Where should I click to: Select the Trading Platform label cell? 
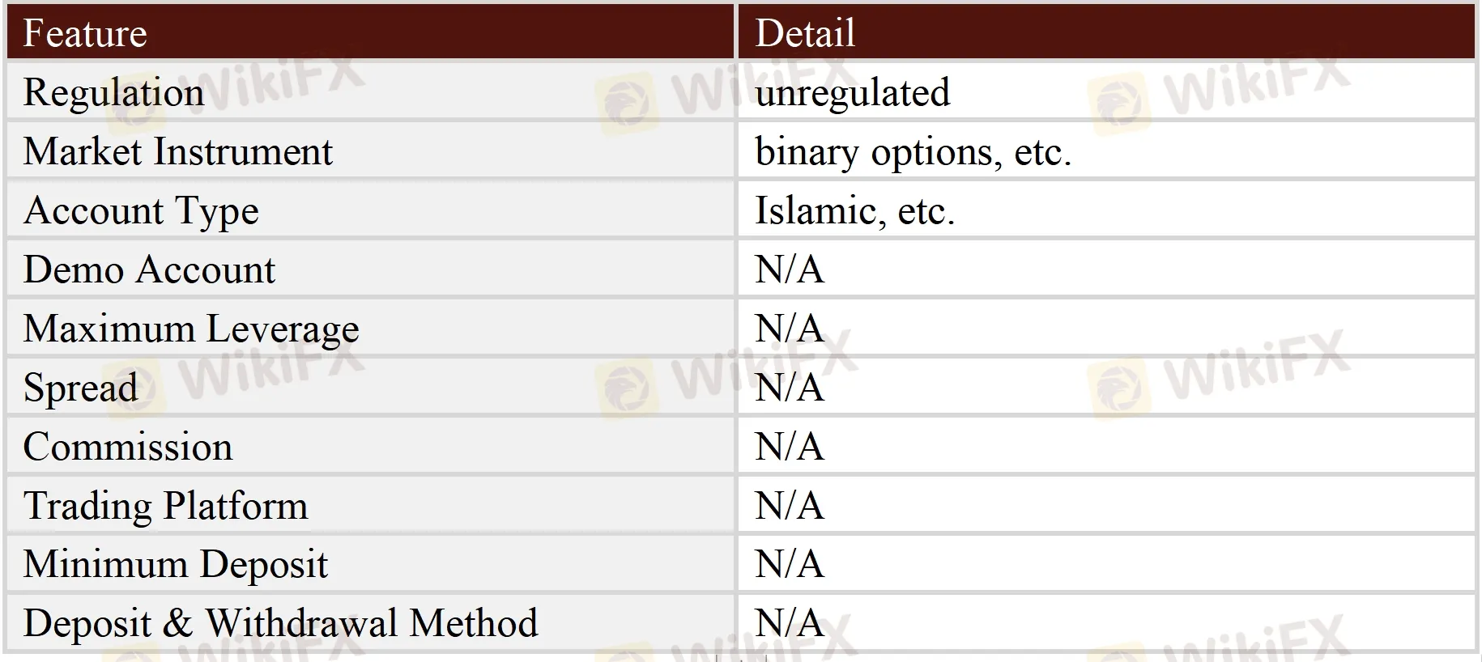(x=165, y=506)
